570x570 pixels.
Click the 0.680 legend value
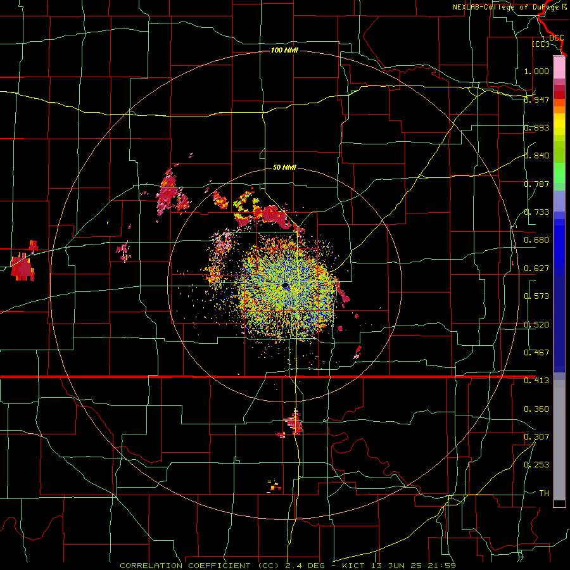click(536, 240)
